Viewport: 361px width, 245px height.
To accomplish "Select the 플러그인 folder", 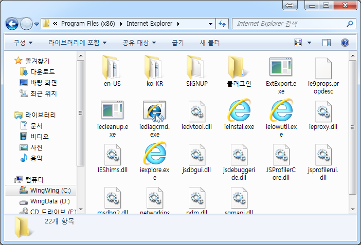I will point(239,71).
